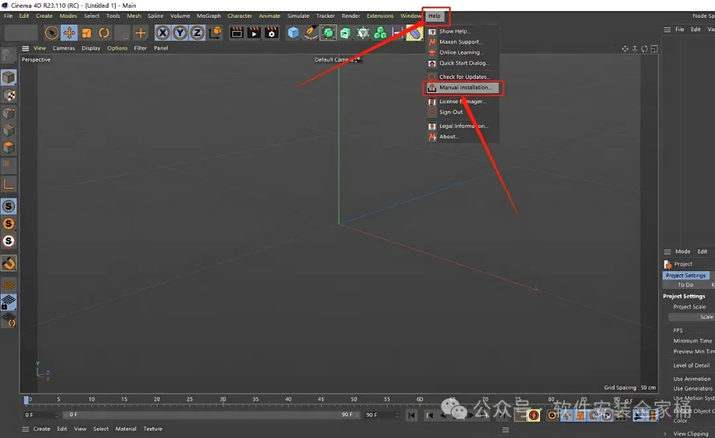The width and height of the screenshot is (715, 438).
Task: Select the Spline Pen tool
Action: [310, 33]
